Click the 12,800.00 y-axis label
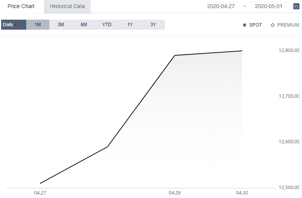This screenshot has height=198, width=302. 289,50
